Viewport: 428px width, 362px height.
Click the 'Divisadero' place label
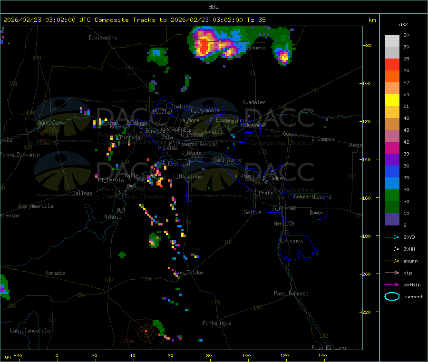(103, 38)
